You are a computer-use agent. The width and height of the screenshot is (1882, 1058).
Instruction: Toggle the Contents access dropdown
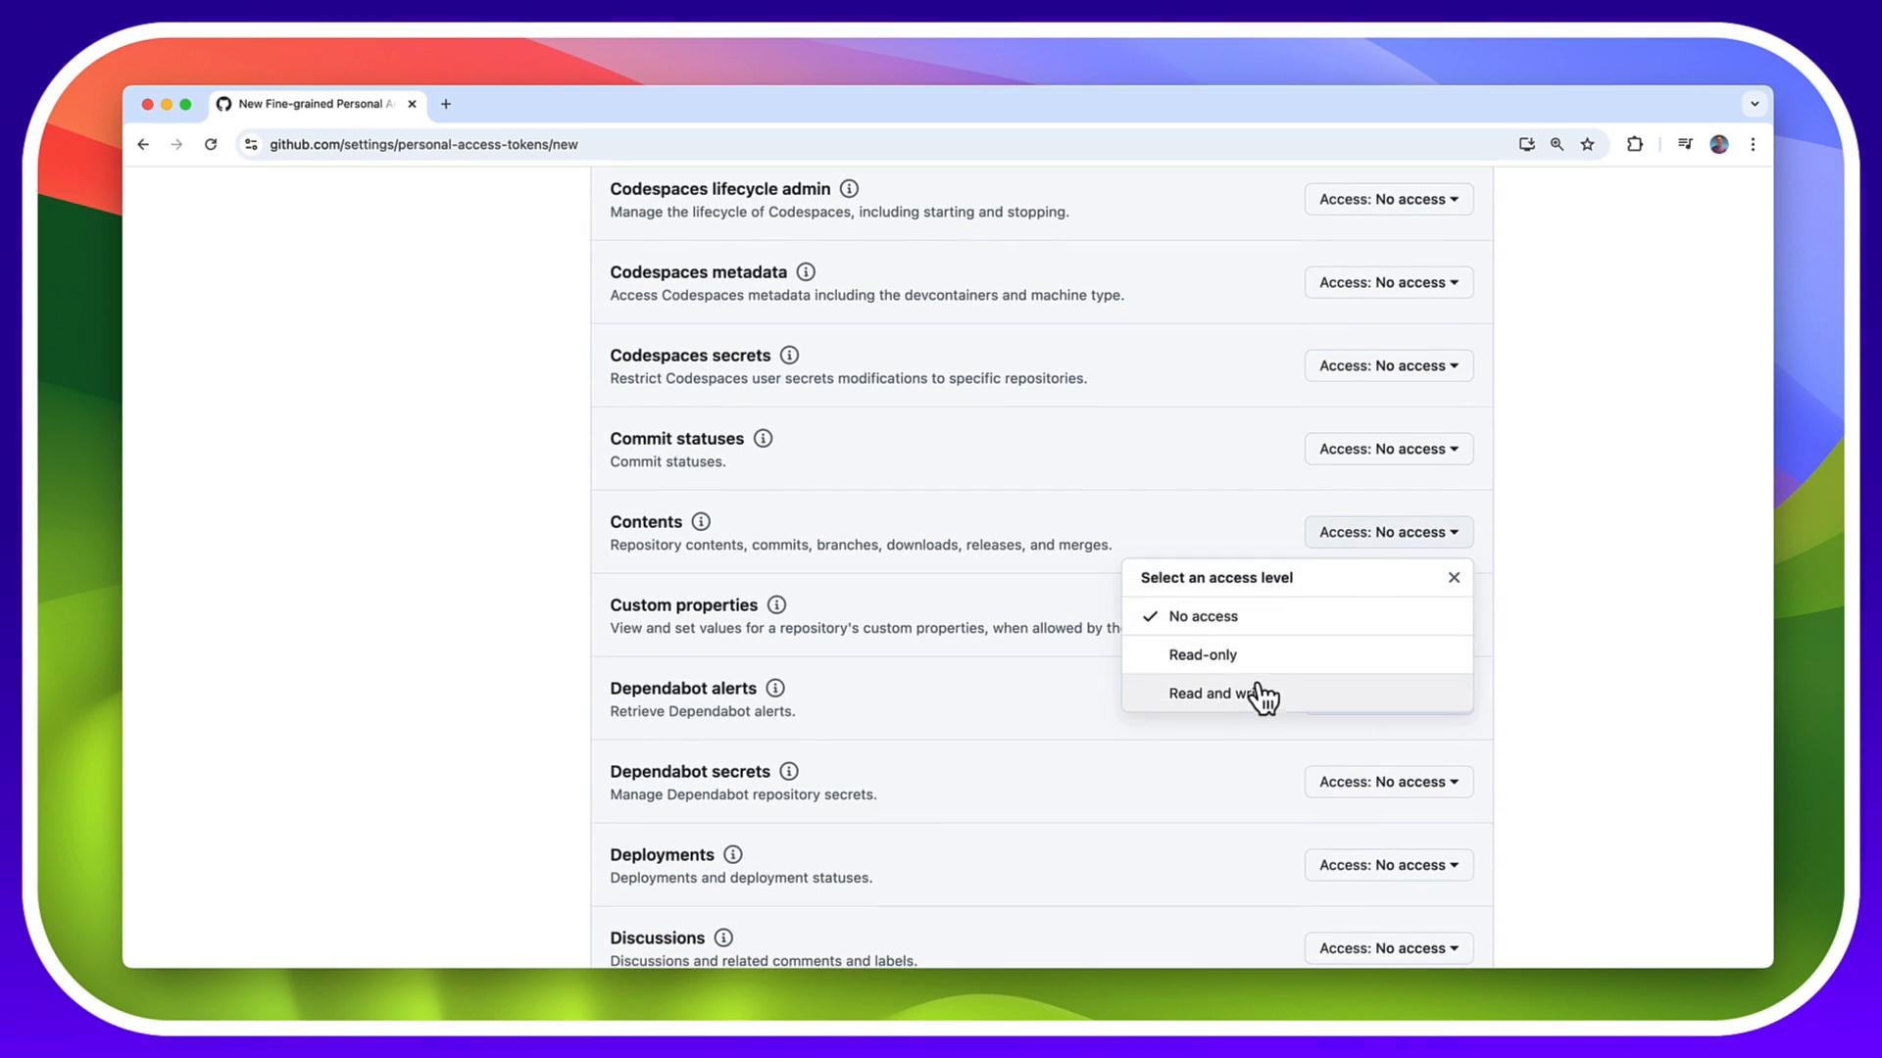[x=1389, y=533]
